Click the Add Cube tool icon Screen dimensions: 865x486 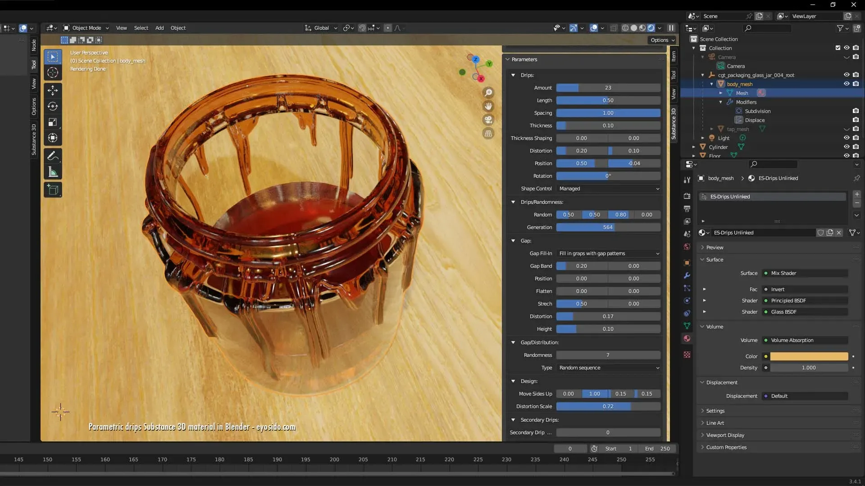coord(53,190)
